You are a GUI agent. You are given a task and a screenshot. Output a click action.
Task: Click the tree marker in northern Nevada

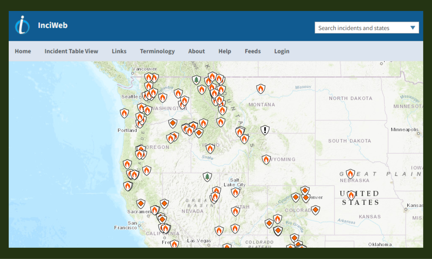207,176
